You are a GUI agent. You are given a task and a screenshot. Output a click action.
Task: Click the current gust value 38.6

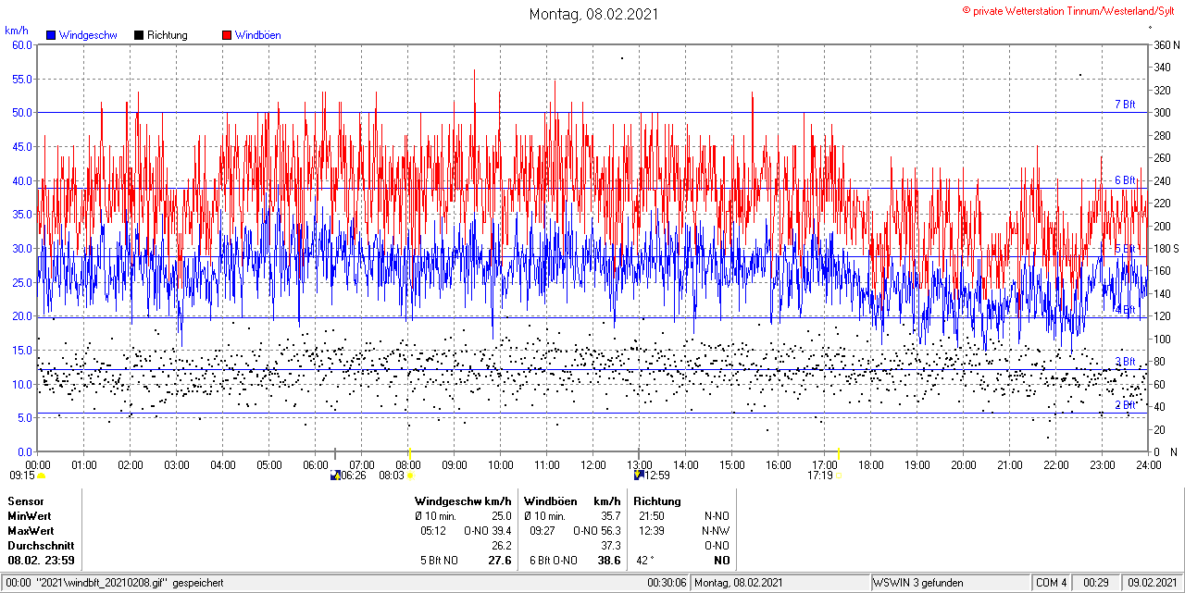609,561
